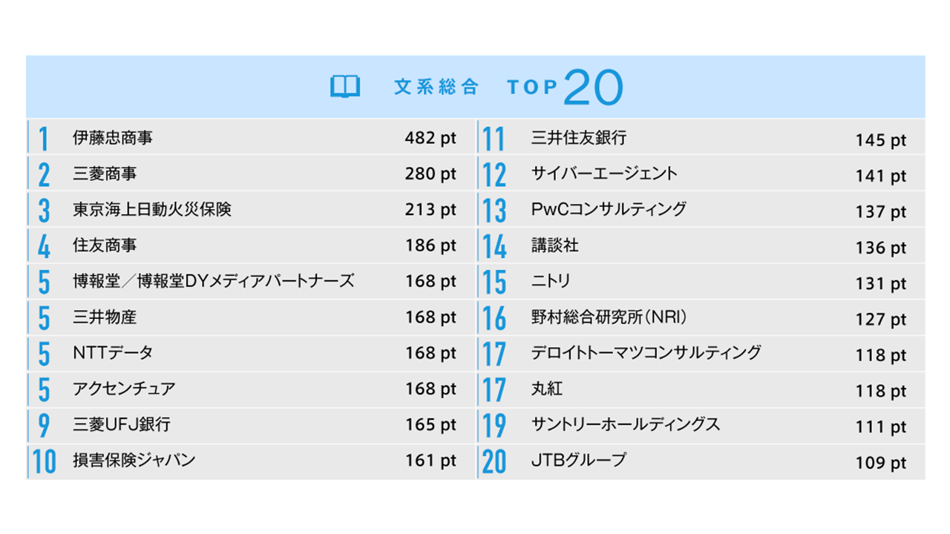Click 博報堂DYメディアパートナーズ entry
950x534 pixels.
214,281
